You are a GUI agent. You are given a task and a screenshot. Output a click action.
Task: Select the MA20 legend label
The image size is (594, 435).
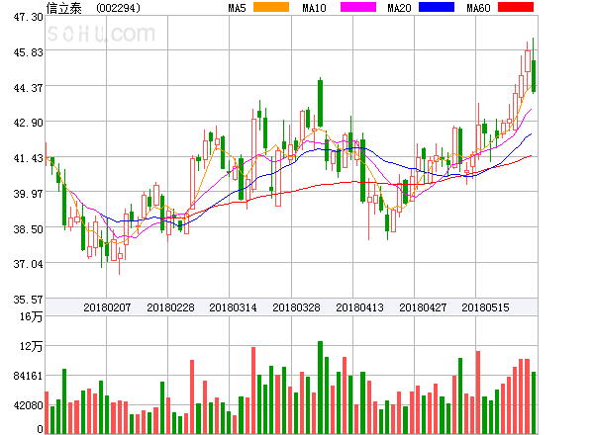click(x=399, y=8)
